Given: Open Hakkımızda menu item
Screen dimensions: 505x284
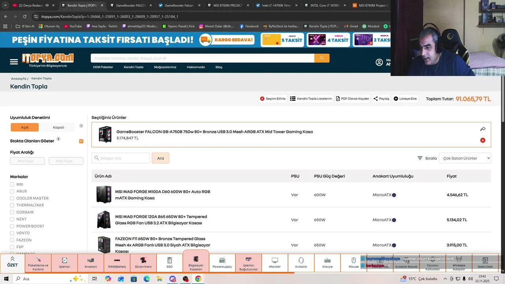Looking at the screenshot, I should coord(196,67).
